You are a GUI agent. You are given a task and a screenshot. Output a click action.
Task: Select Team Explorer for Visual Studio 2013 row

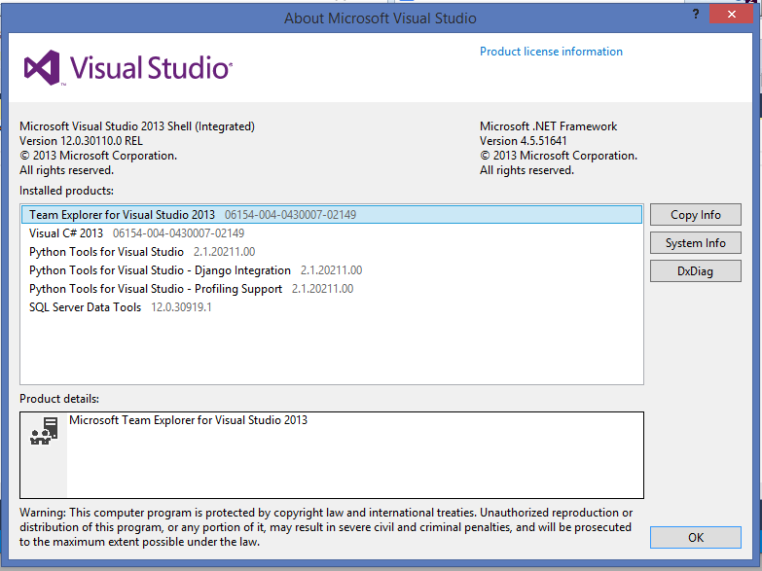tap(332, 215)
